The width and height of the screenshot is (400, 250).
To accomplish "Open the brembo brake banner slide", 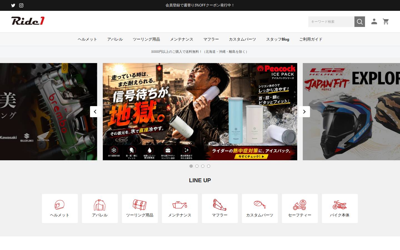I will [x=49, y=112].
